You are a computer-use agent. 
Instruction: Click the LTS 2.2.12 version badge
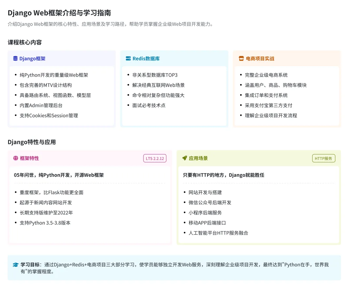click(155, 158)
